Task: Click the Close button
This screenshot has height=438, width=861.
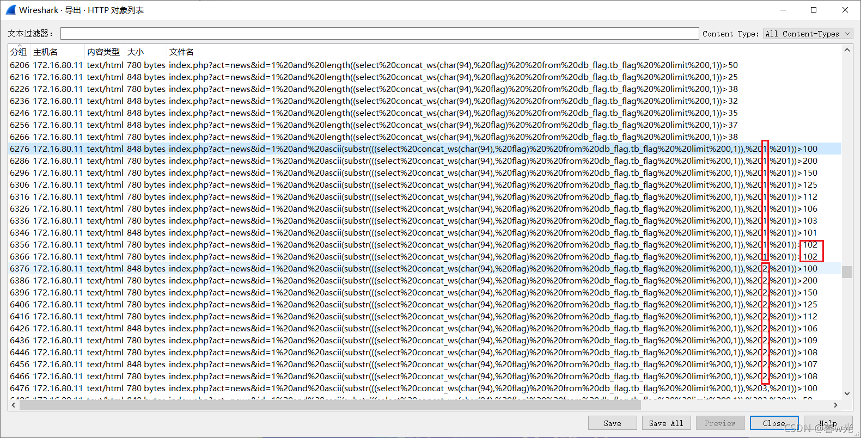Action: (774, 423)
